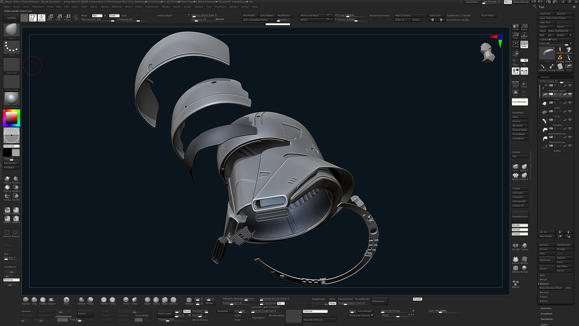
Task: Select the DamStandard brush
Action: [x=174, y=300]
